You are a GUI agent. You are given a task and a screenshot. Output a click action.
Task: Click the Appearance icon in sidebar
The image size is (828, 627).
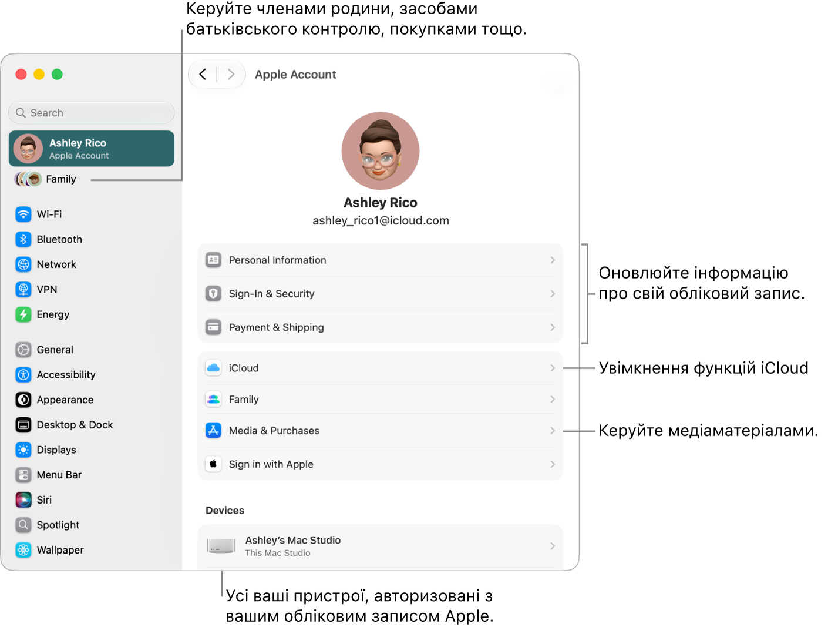(x=23, y=400)
